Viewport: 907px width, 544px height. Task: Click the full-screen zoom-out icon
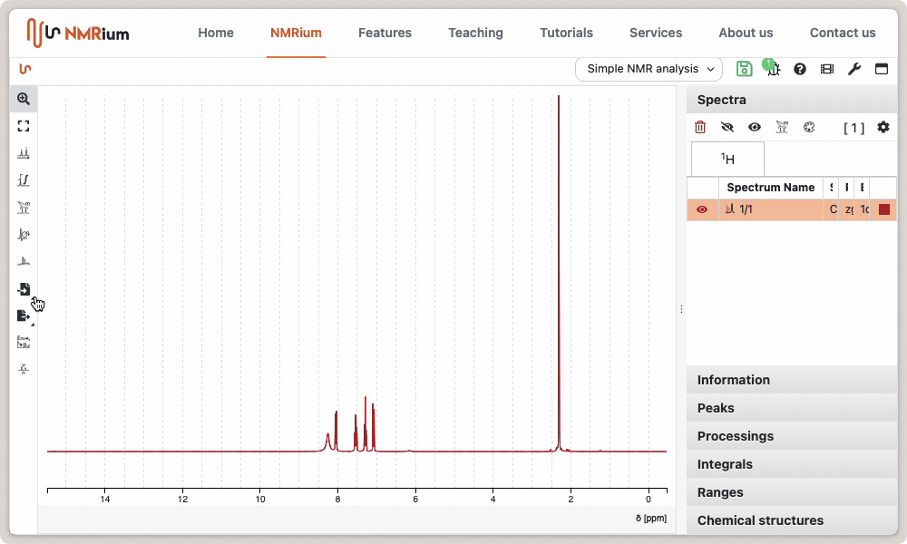point(24,126)
